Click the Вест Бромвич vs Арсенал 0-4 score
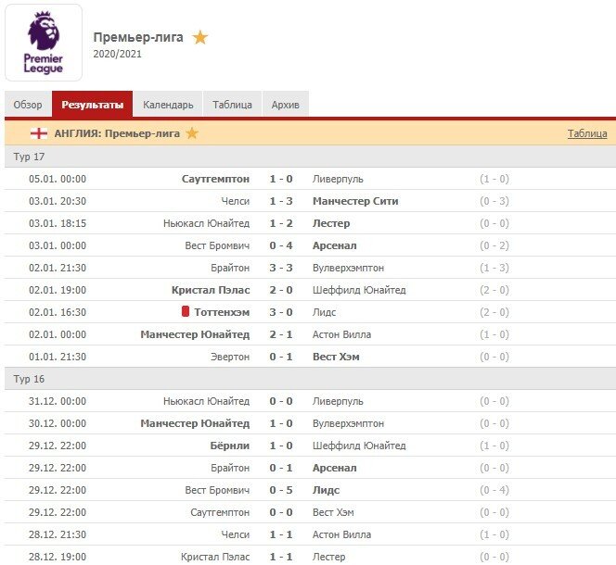Viewport: 616px width, 565px height. [x=281, y=245]
